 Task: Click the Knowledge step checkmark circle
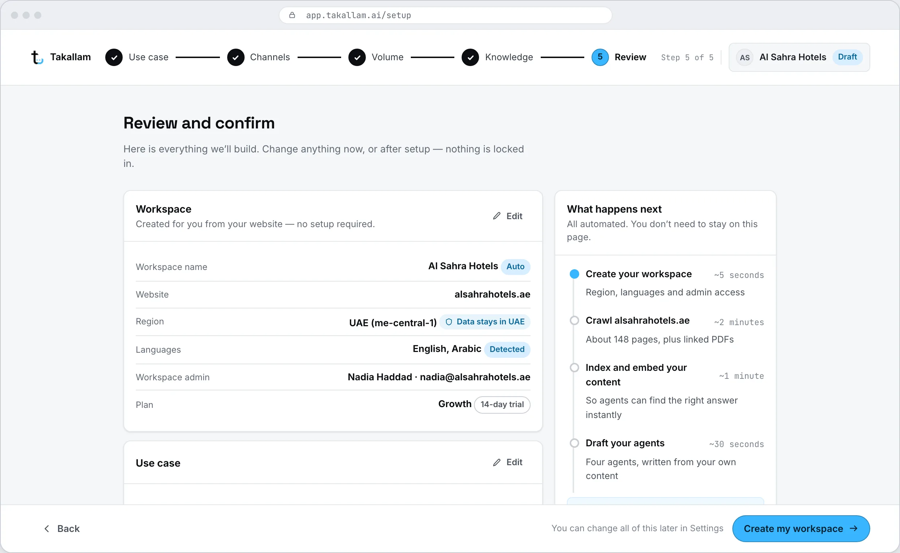click(x=470, y=57)
